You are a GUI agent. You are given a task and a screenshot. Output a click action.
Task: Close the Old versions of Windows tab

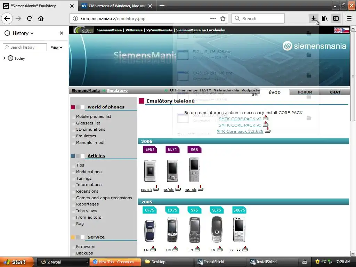coord(150,6)
